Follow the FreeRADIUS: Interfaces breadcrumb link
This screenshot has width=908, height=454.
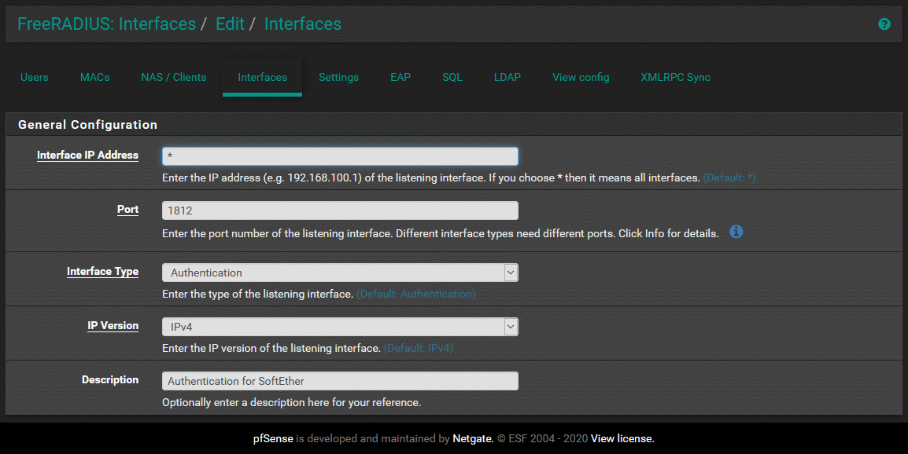(x=106, y=24)
